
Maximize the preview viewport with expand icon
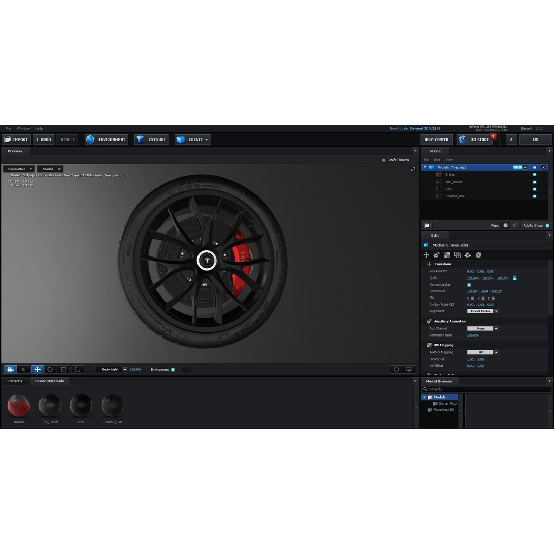413,169
